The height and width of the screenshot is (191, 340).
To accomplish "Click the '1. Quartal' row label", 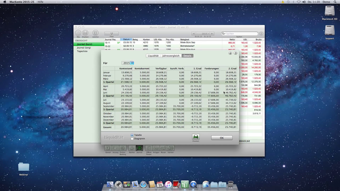I will (108, 82).
